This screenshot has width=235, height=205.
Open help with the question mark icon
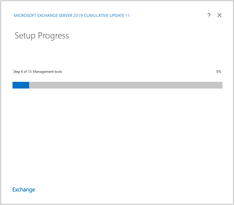[209, 15]
